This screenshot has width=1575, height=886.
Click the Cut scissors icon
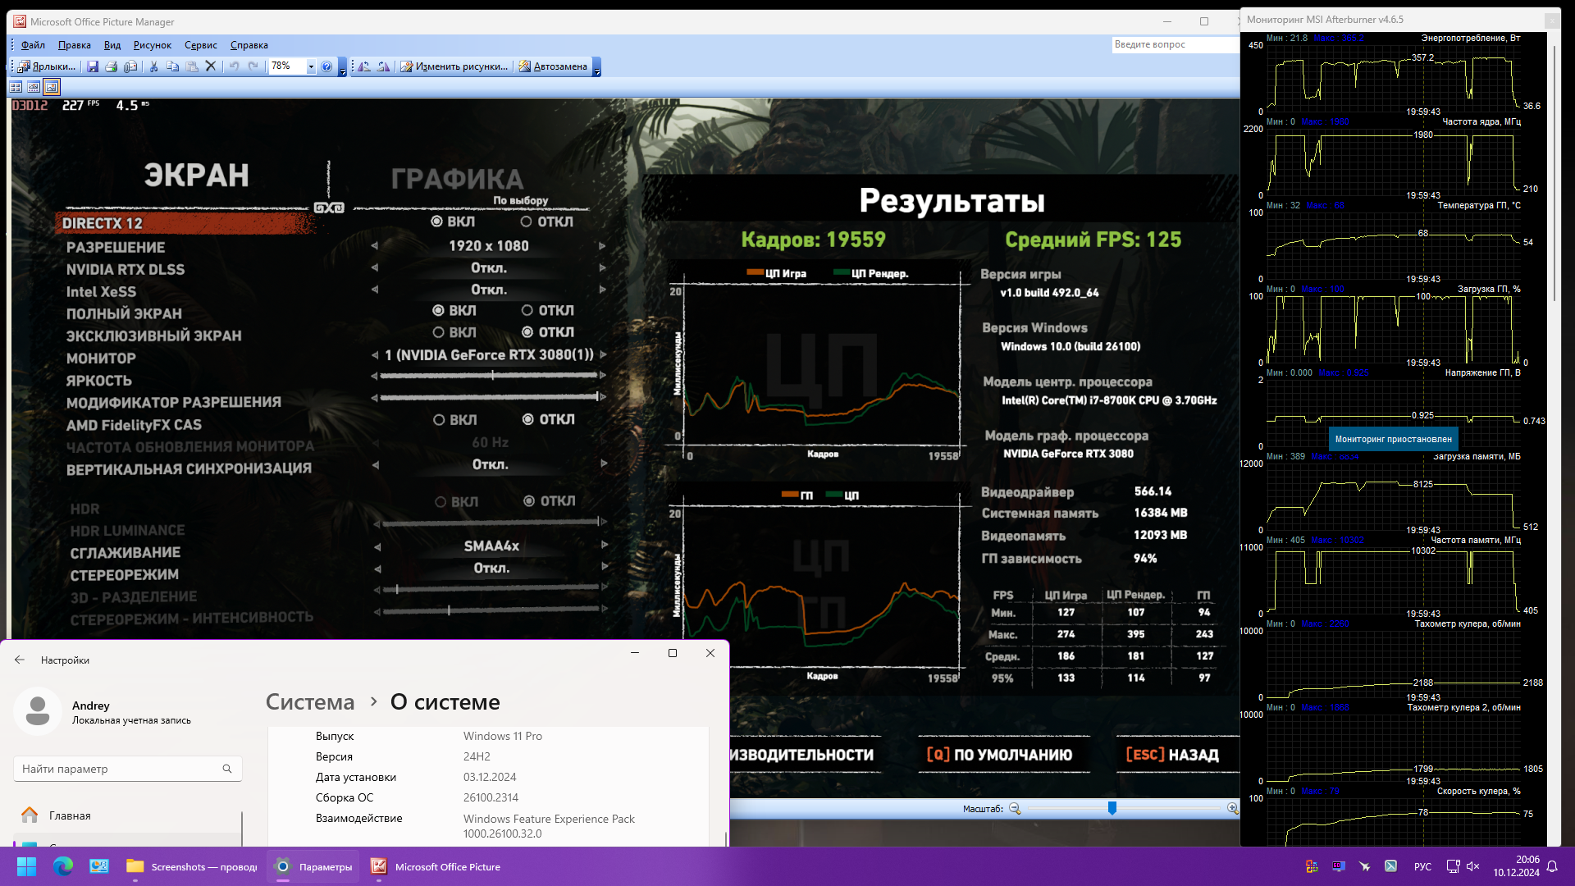click(153, 66)
